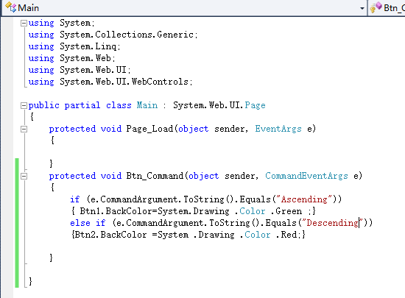Click Btn_Command method name in code
This screenshot has width=405, height=298.
(x=155, y=176)
